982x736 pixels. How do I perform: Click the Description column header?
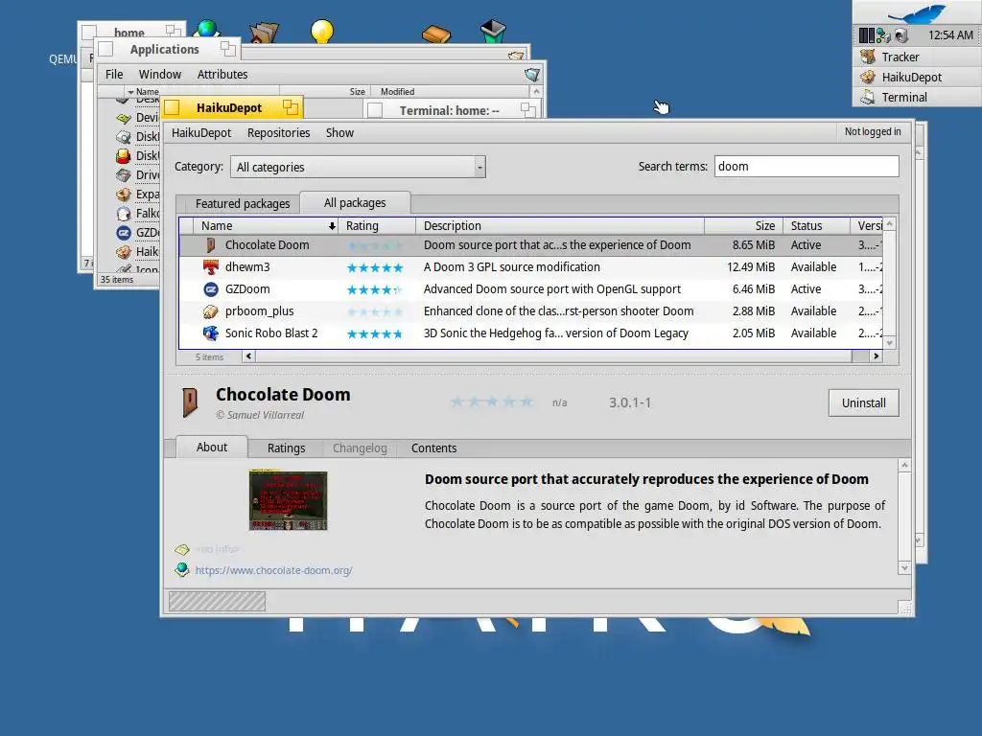click(560, 226)
